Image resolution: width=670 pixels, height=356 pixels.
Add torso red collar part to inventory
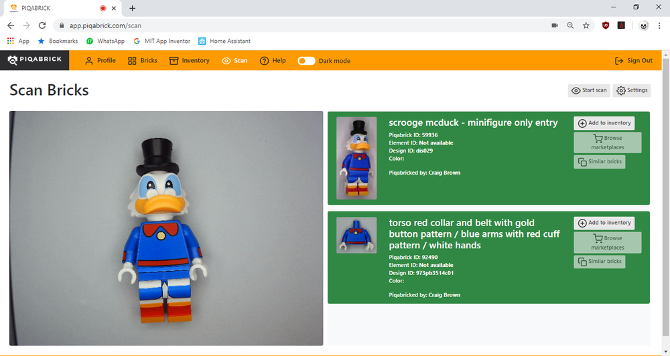pos(604,223)
